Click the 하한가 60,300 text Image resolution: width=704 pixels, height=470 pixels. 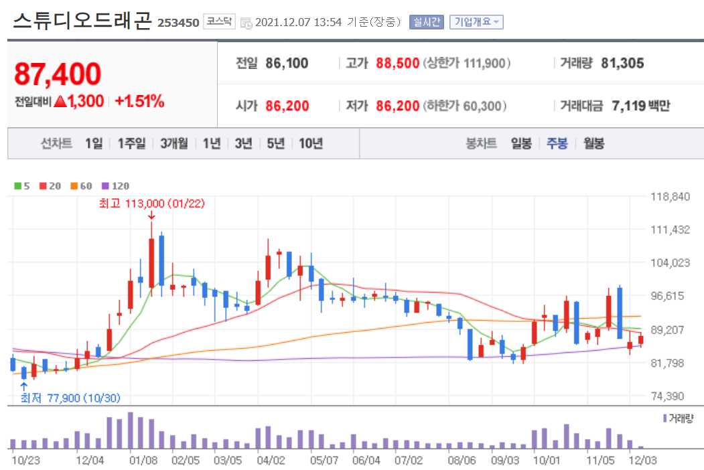pyautogui.click(x=465, y=106)
